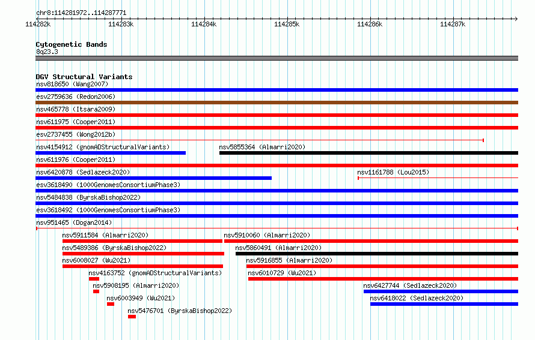Click the 114283k ruler position

(121, 24)
